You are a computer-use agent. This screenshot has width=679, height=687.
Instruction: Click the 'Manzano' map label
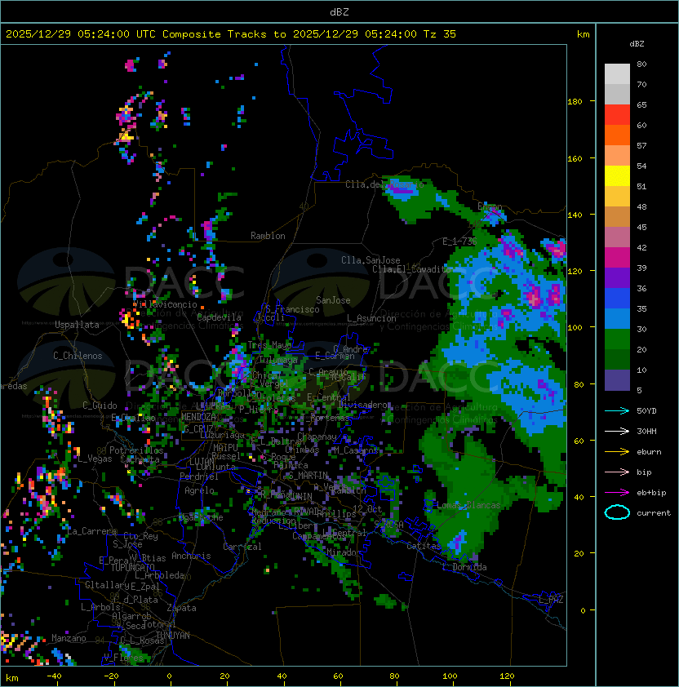69,638
